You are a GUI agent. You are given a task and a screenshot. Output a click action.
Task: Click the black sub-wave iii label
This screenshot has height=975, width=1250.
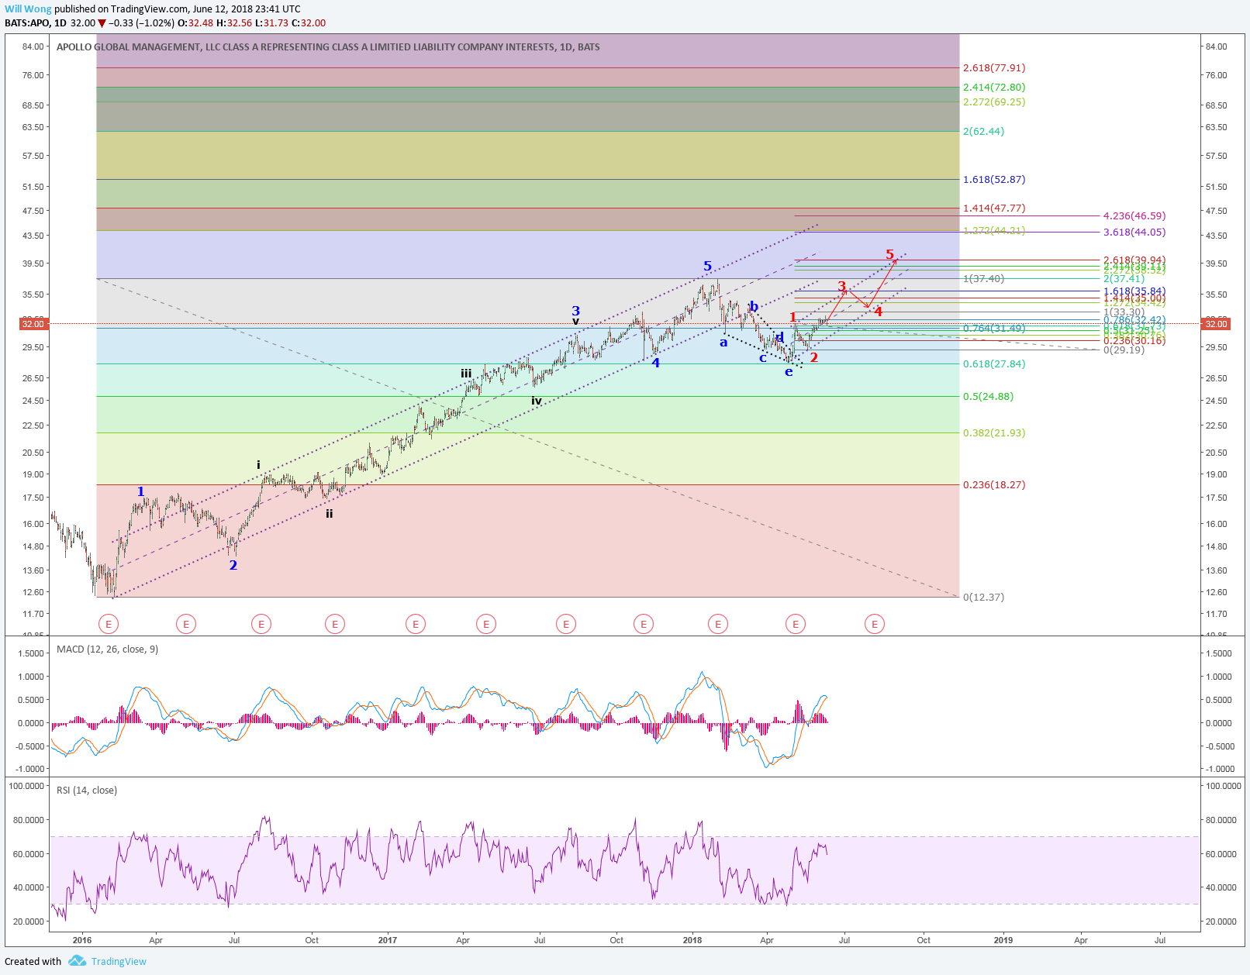tap(466, 374)
